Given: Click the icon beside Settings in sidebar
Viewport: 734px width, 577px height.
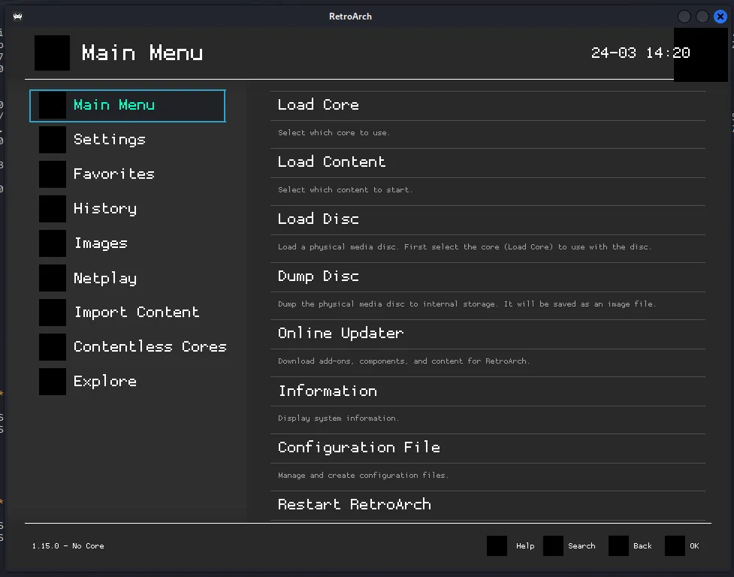Looking at the screenshot, I should tap(53, 140).
